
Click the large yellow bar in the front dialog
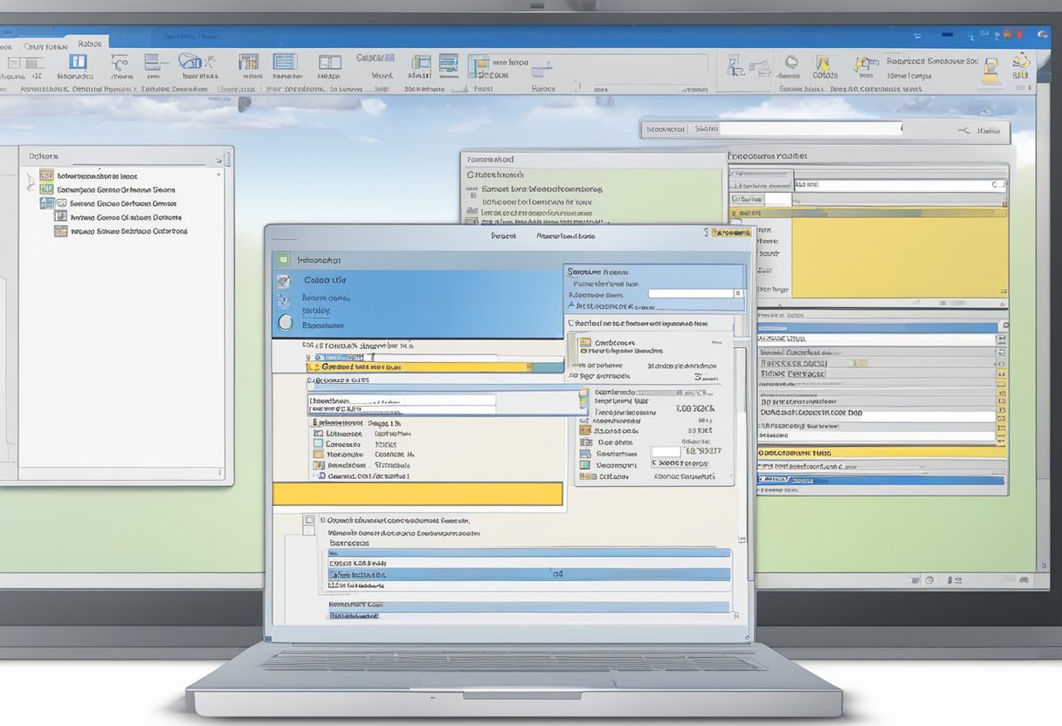pos(417,494)
